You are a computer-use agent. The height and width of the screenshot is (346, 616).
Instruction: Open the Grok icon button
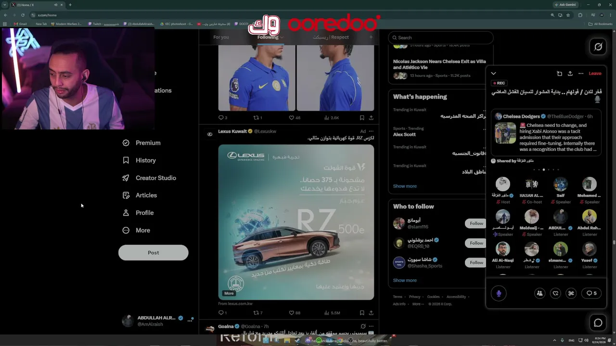(x=598, y=47)
